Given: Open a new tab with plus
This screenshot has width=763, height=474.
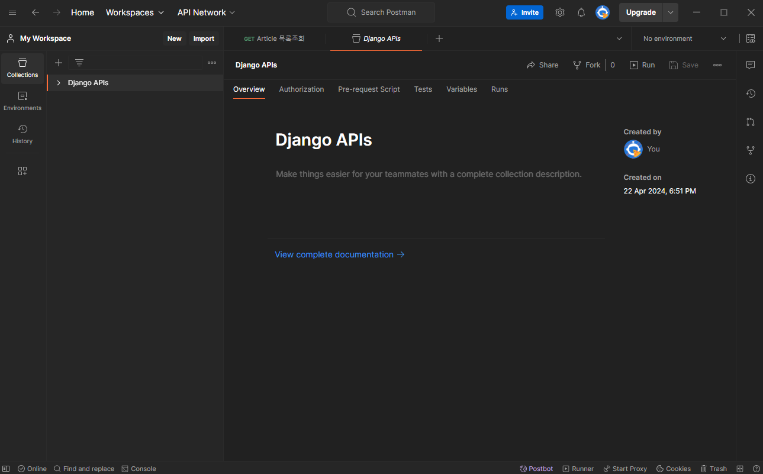Looking at the screenshot, I should (x=439, y=38).
